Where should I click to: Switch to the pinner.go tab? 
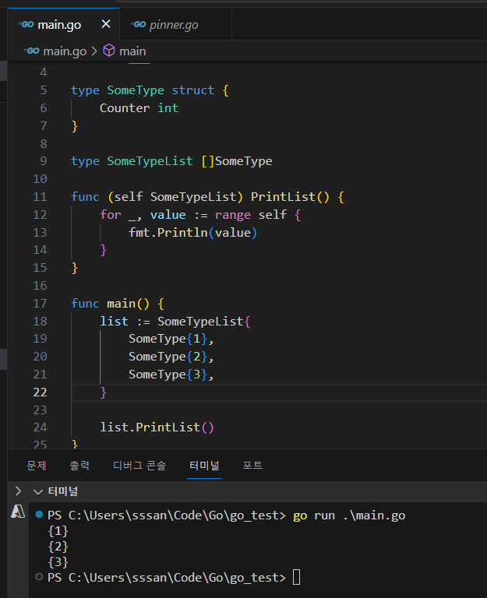click(x=175, y=25)
